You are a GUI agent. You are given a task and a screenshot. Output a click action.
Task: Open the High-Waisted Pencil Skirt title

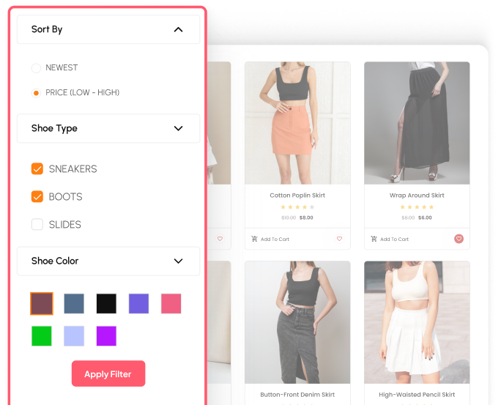[417, 395]
